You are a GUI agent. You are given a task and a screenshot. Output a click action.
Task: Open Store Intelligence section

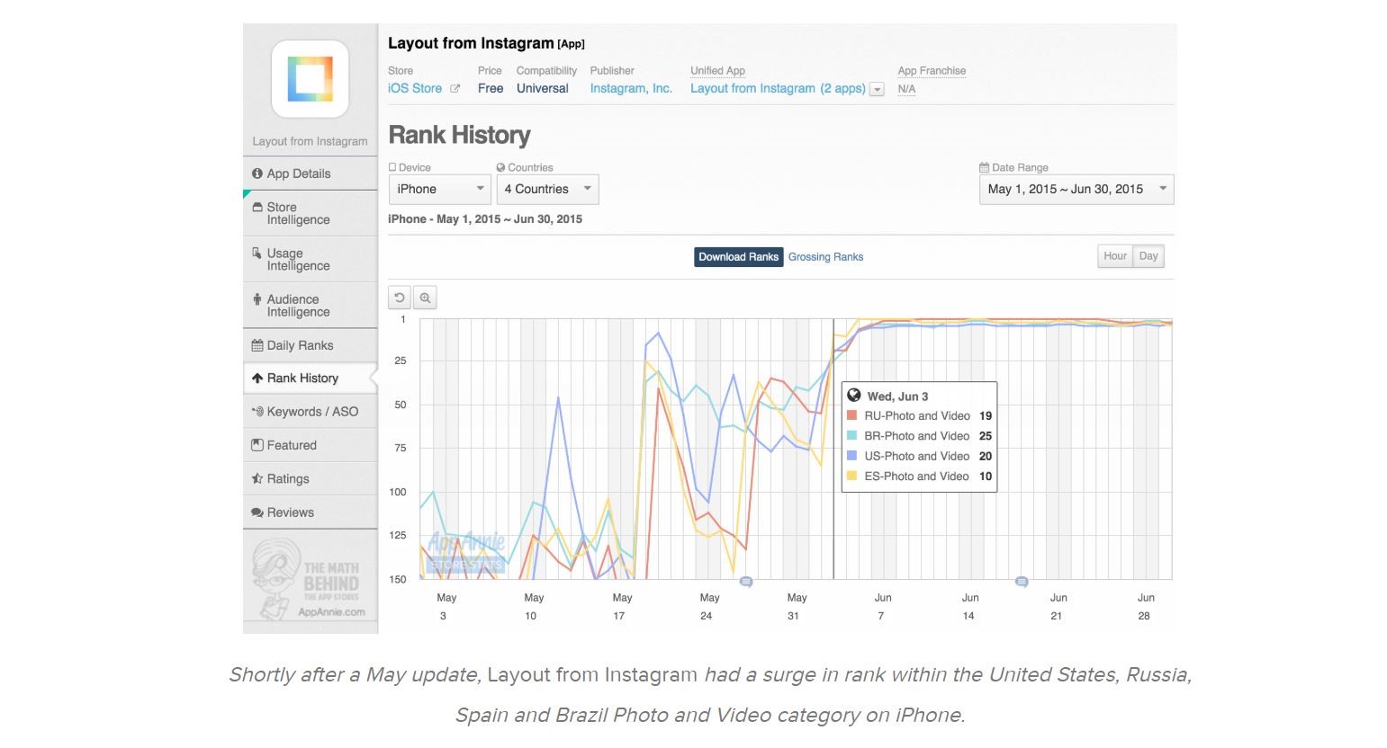[310, 213]
